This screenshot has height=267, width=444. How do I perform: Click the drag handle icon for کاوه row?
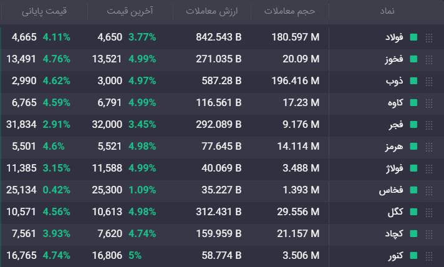[x=428, y=104]
